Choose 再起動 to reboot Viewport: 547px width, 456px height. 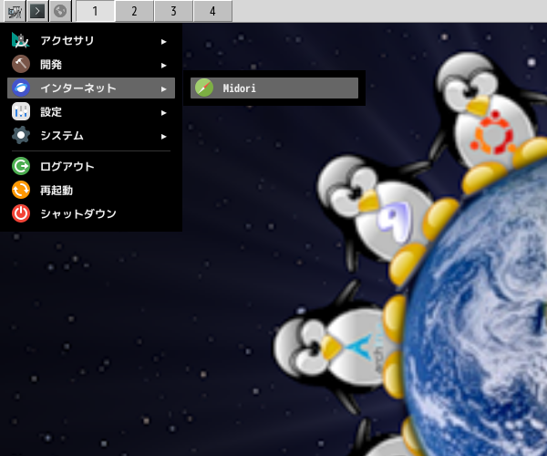click(91, 190)
